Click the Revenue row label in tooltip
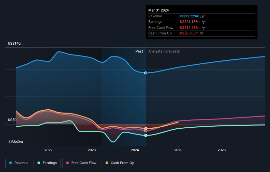Screen dimensions: 270x172 pyautogui.click(x=155, y=16)
